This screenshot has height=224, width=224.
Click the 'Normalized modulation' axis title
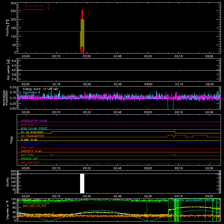[5, 98]
